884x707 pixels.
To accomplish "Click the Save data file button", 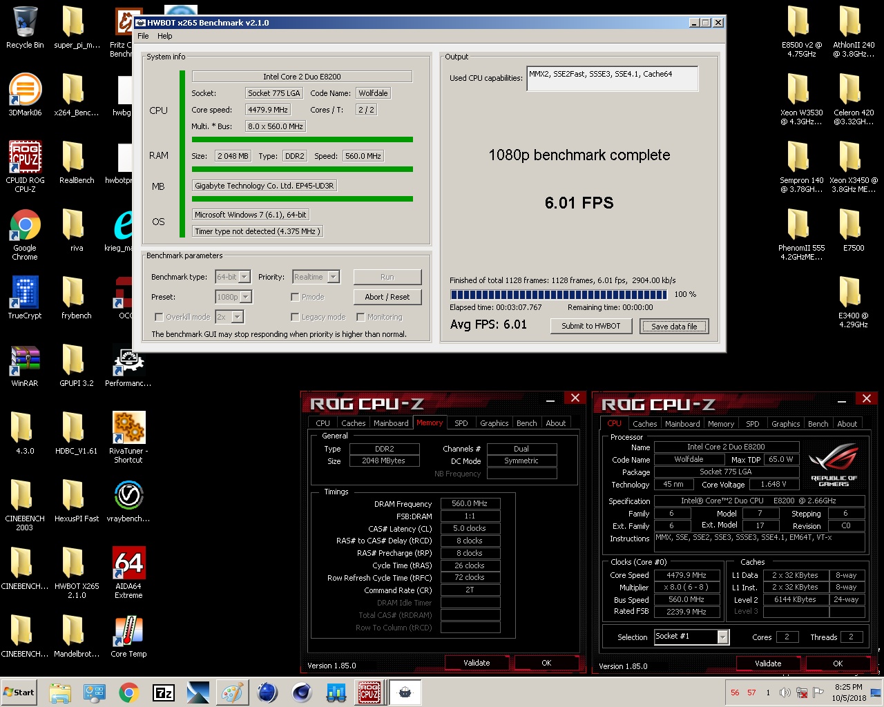I will point(674,326).
